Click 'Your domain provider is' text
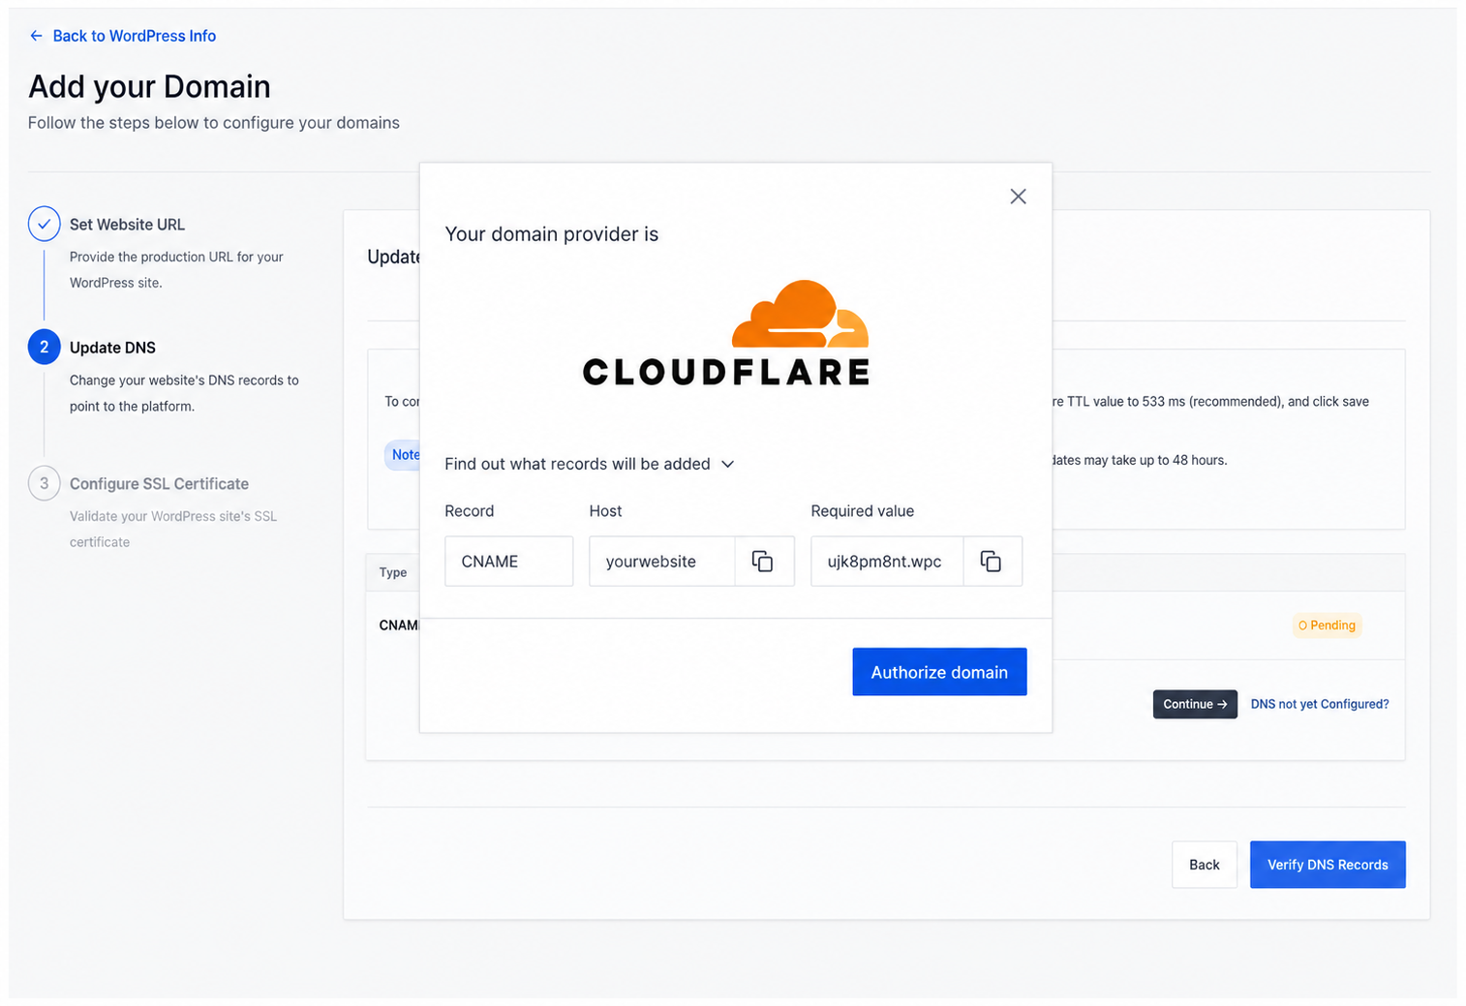Viewport: 1466px width, 1006px height. pyautogui.click(x=551, y=234)
